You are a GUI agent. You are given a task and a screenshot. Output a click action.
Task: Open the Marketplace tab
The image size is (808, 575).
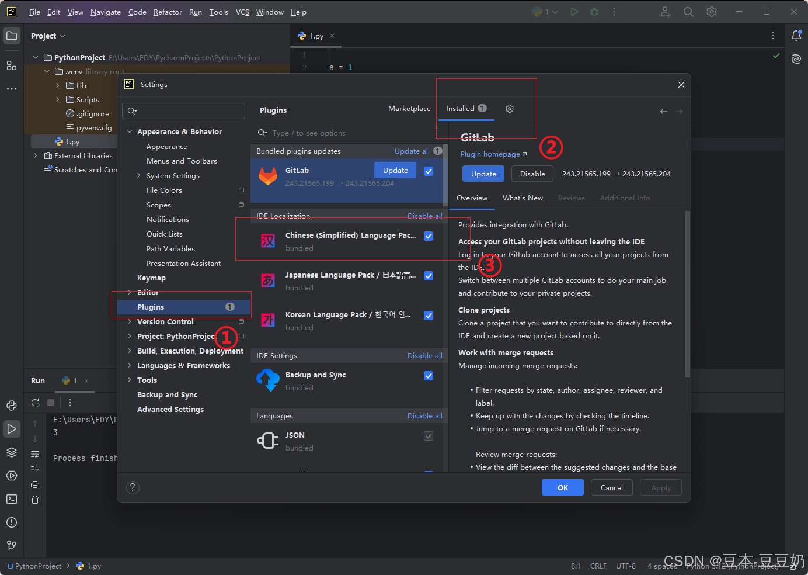click(409, 109)
